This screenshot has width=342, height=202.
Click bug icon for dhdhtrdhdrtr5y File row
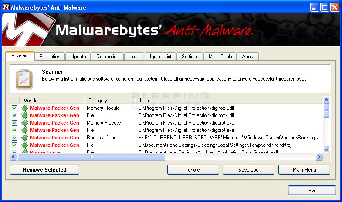[x=25, y=145]
